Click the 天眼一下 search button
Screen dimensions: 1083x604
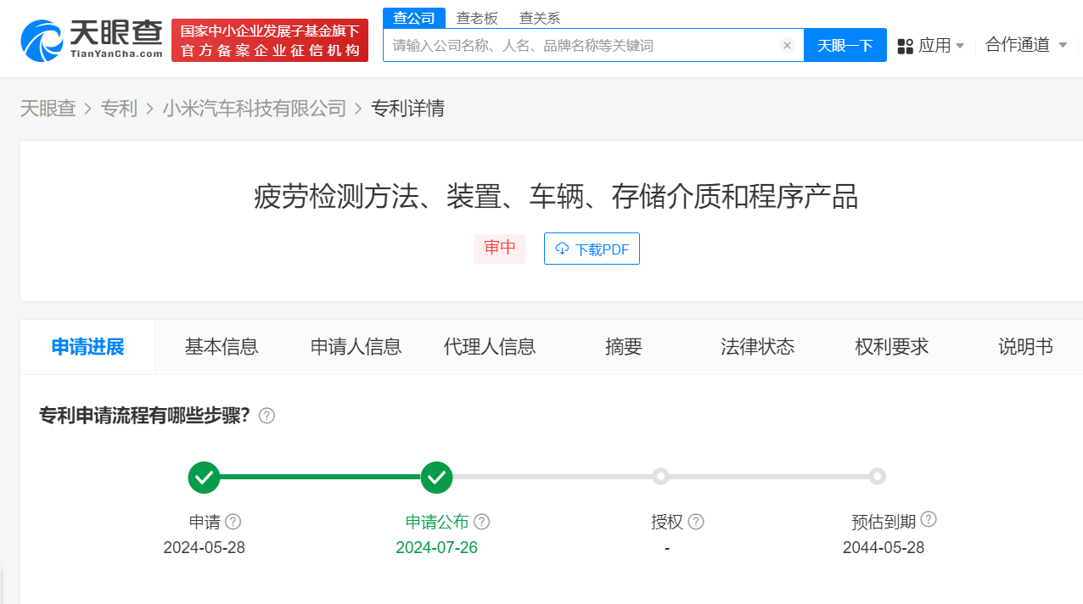845,45
